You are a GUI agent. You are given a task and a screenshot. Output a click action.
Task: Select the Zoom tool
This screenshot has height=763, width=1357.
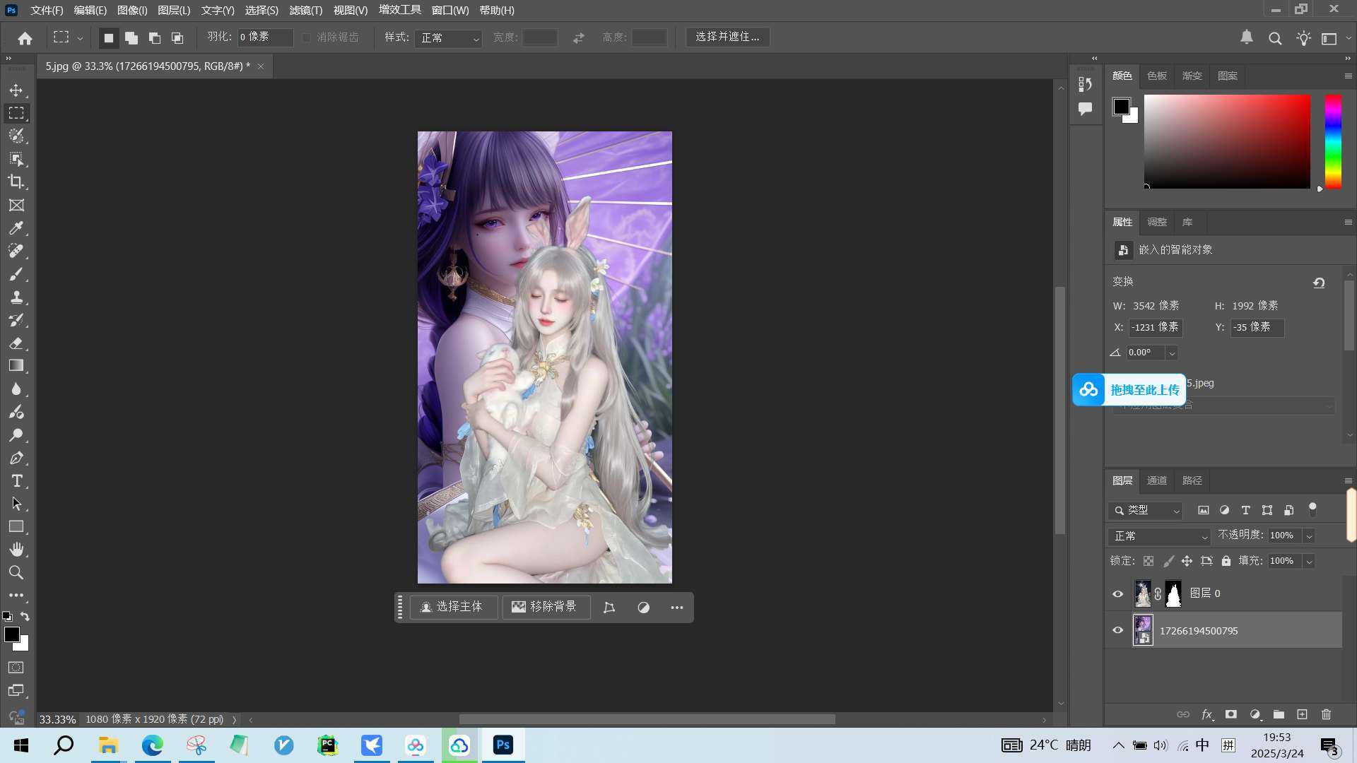[16, 572]
